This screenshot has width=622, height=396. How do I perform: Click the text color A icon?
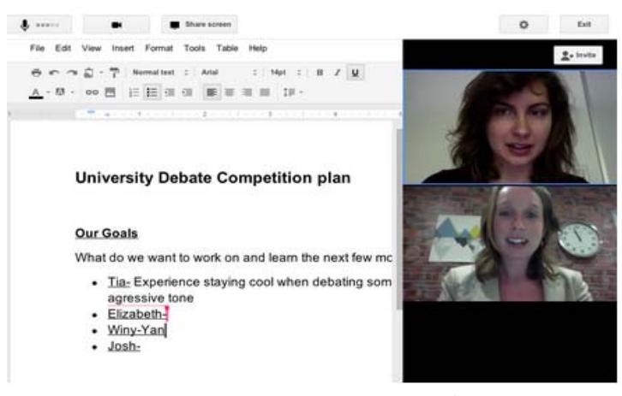36,92
